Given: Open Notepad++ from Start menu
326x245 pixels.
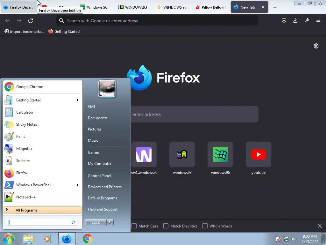Looking at the screenshot, I should click(x=43, y=197).
